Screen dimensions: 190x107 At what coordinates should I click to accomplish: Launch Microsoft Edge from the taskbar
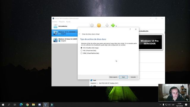(21, 105)
